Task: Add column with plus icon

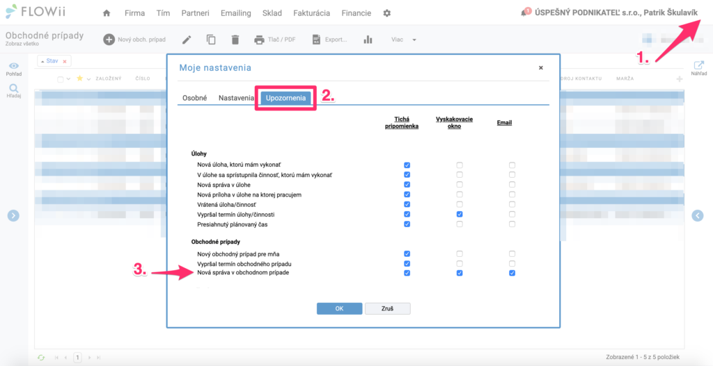Action: [680, 79]
